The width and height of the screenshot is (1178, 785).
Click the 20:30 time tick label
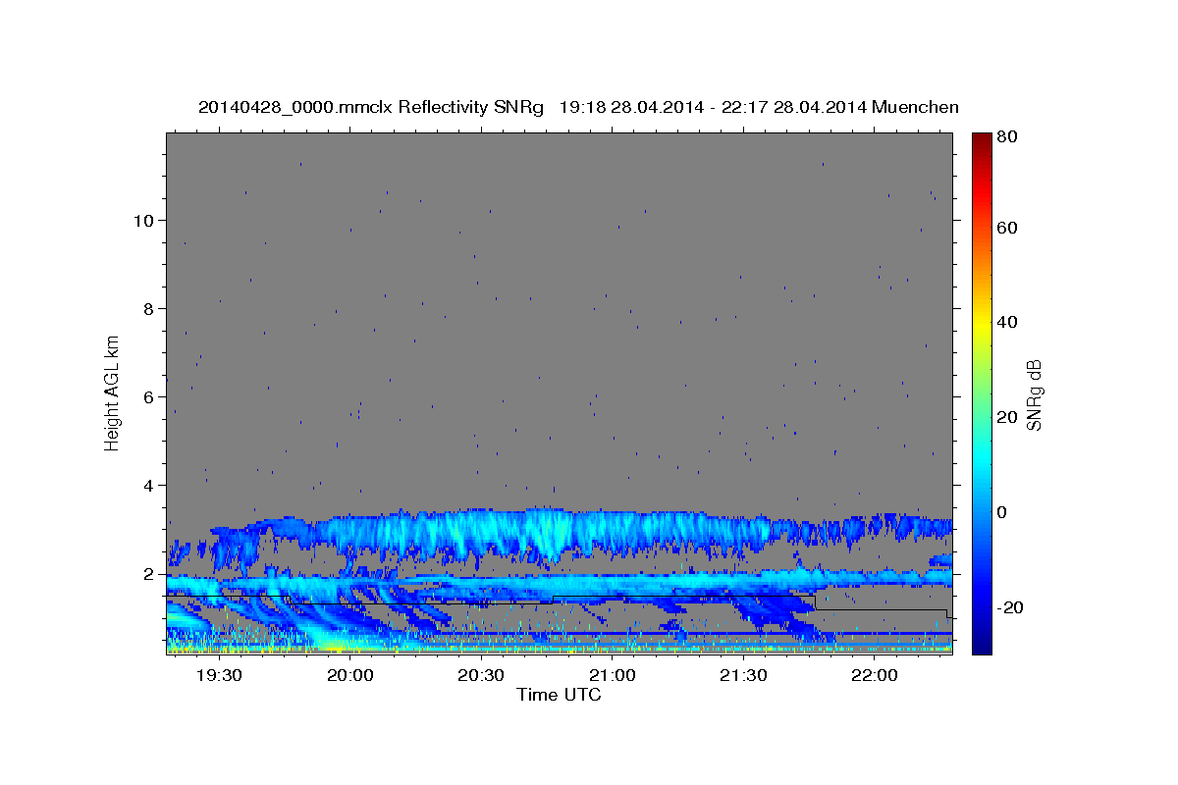pyautogui.click(x=481, y=676)
